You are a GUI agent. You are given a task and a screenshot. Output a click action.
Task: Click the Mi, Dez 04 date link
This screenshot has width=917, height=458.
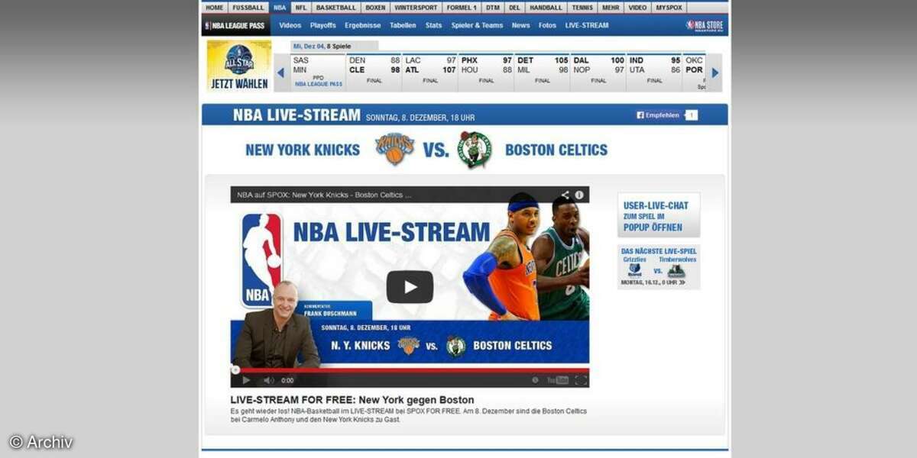pos(309,47)
